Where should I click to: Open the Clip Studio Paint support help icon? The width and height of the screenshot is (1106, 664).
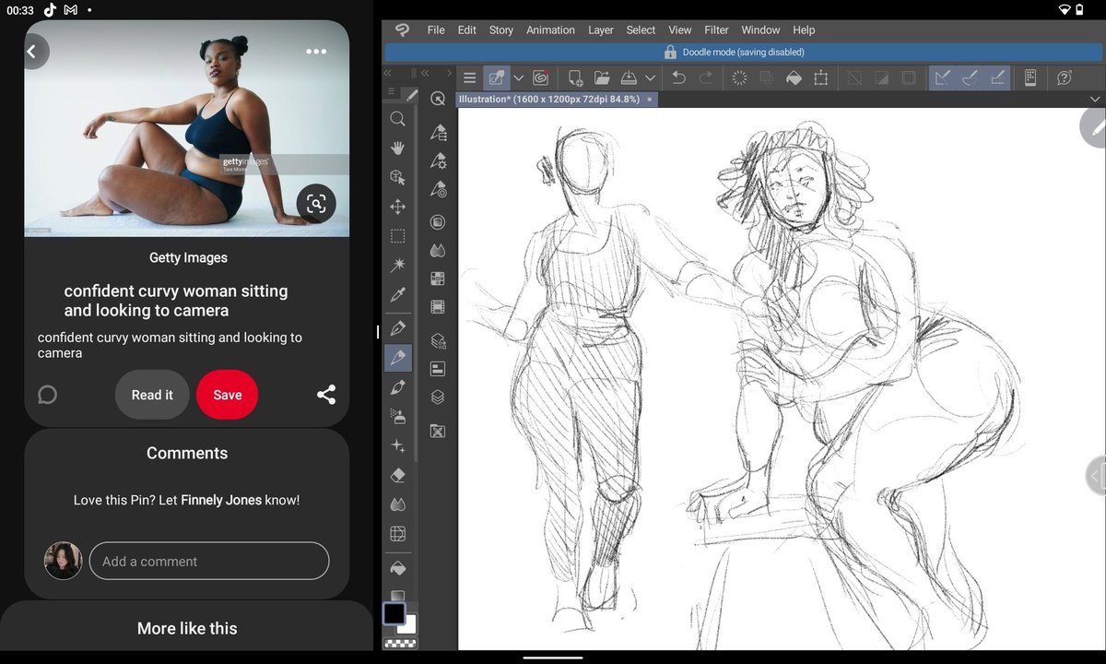[x=1064, y=78]
